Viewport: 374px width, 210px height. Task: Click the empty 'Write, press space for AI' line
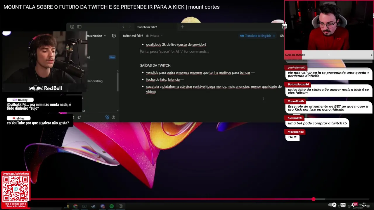pyautogui.click(x=174, y=51)
